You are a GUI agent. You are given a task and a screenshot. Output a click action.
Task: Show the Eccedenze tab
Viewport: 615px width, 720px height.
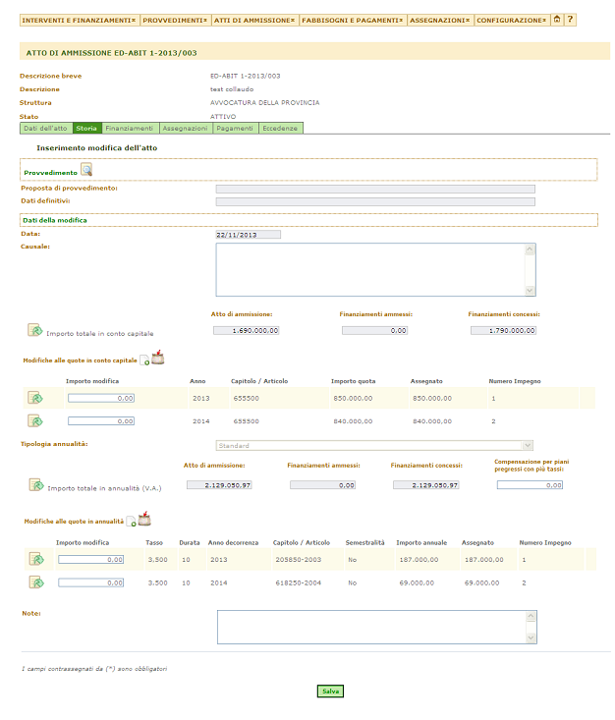point(281,129)
